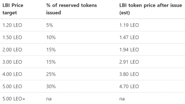The height and width of the screenshot is (104, 185).
Task: Click the 1.50 LEO price target cell
Action: point(12,38)
